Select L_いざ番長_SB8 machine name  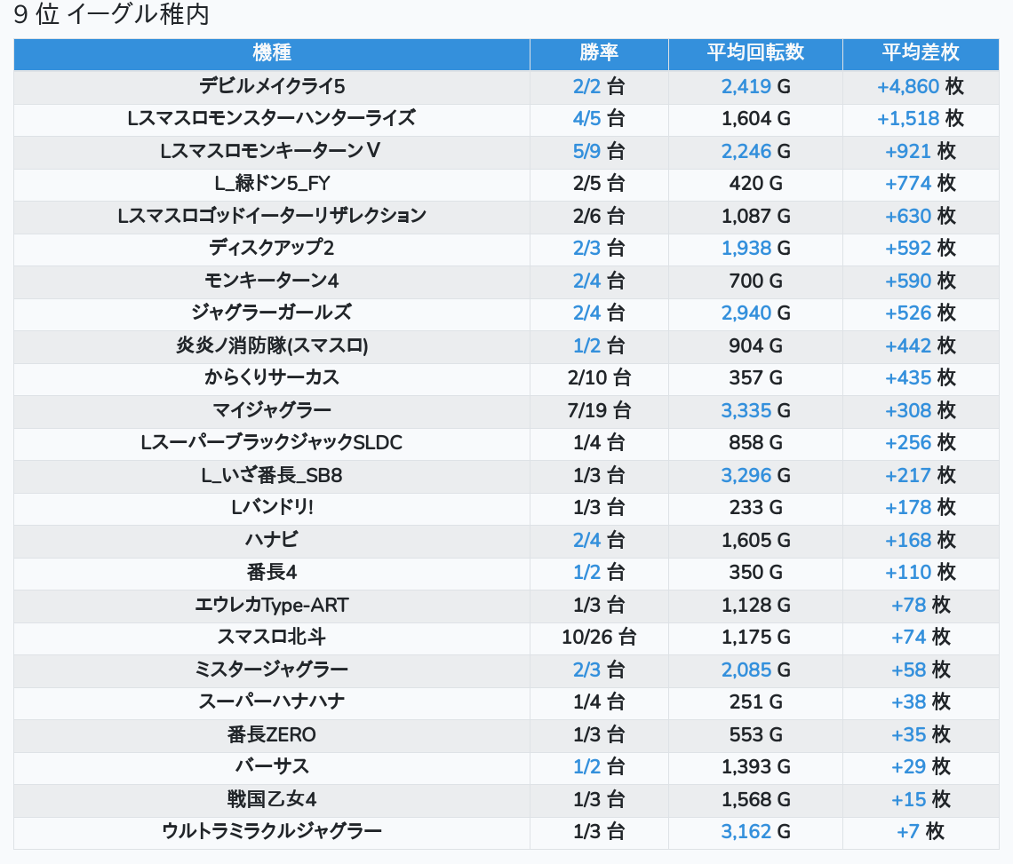(272, 475)
